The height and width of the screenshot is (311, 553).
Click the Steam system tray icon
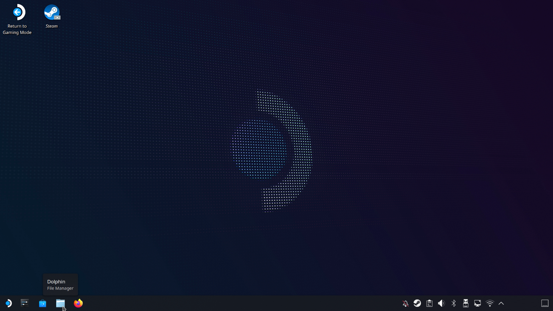coord(417,303)
